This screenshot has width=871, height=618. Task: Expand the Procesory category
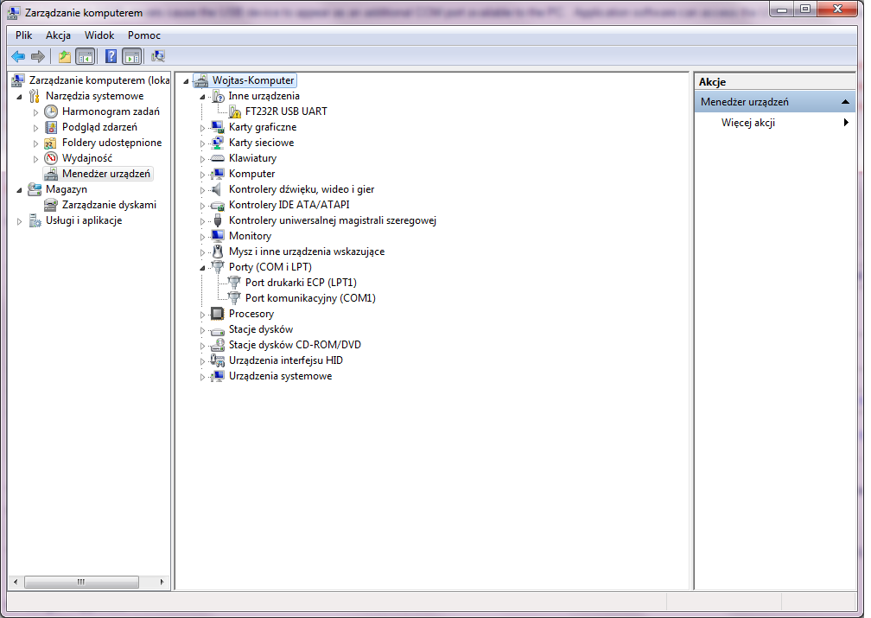coord(203,315)
